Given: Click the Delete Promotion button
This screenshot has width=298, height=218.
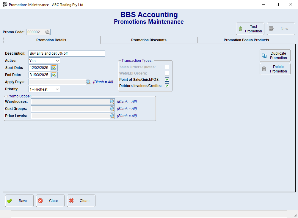Looking at the screenshot, I should pos(275,69).
